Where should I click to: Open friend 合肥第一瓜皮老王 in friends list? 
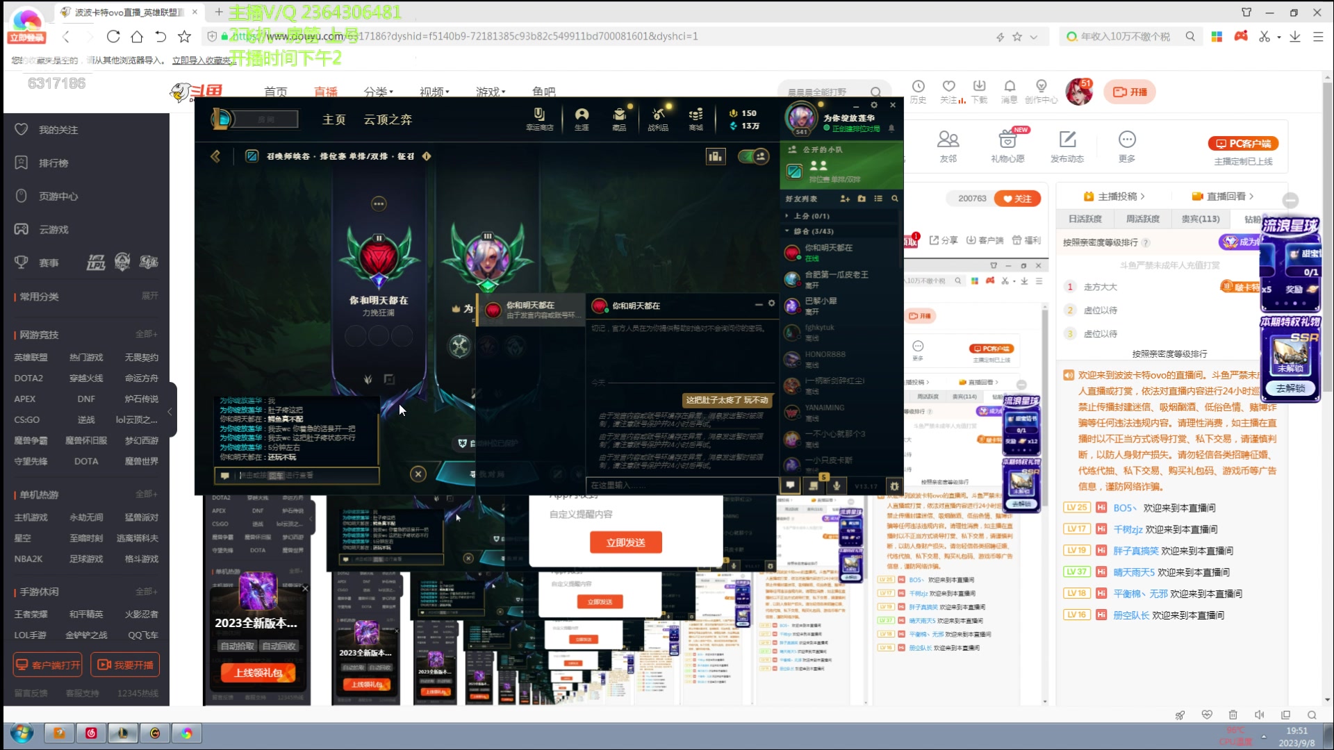840,279
